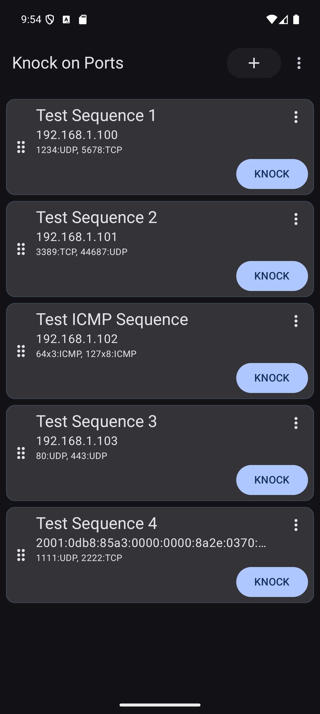Open options menu for Test Sequence 3
The width and height of the screenshot is (320, 714).
[295, 423]
